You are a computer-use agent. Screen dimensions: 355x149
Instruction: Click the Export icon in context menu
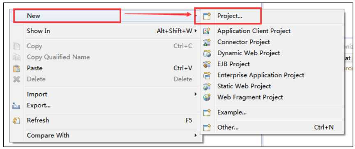(x=16, y=106)
